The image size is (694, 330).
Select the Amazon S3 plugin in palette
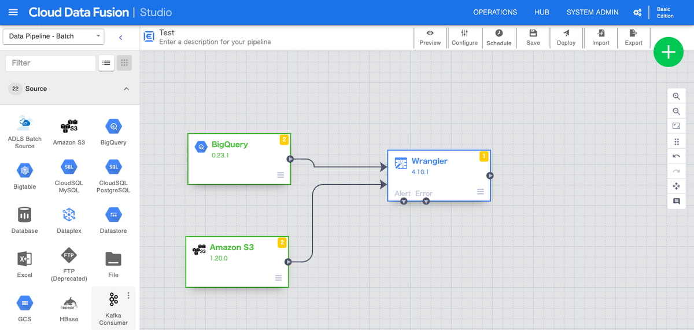coord(69,132)
